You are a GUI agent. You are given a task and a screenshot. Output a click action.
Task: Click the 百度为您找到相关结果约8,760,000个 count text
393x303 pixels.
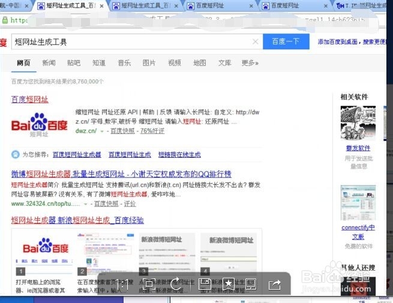(x=58, y=82)
